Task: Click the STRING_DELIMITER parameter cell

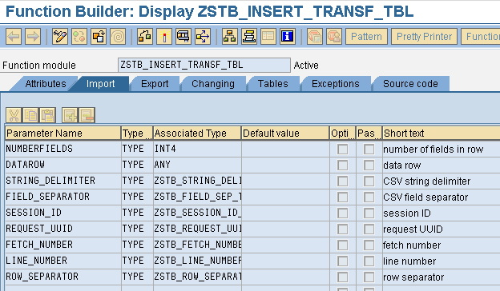Action: click(62, 181)
